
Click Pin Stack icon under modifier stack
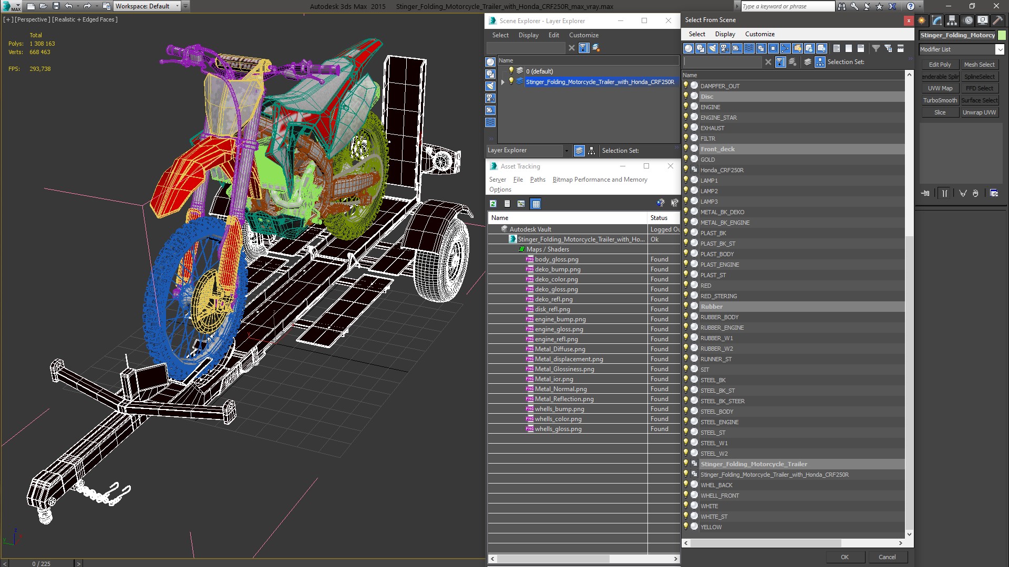pyautogui.click(x=925, y=193)
